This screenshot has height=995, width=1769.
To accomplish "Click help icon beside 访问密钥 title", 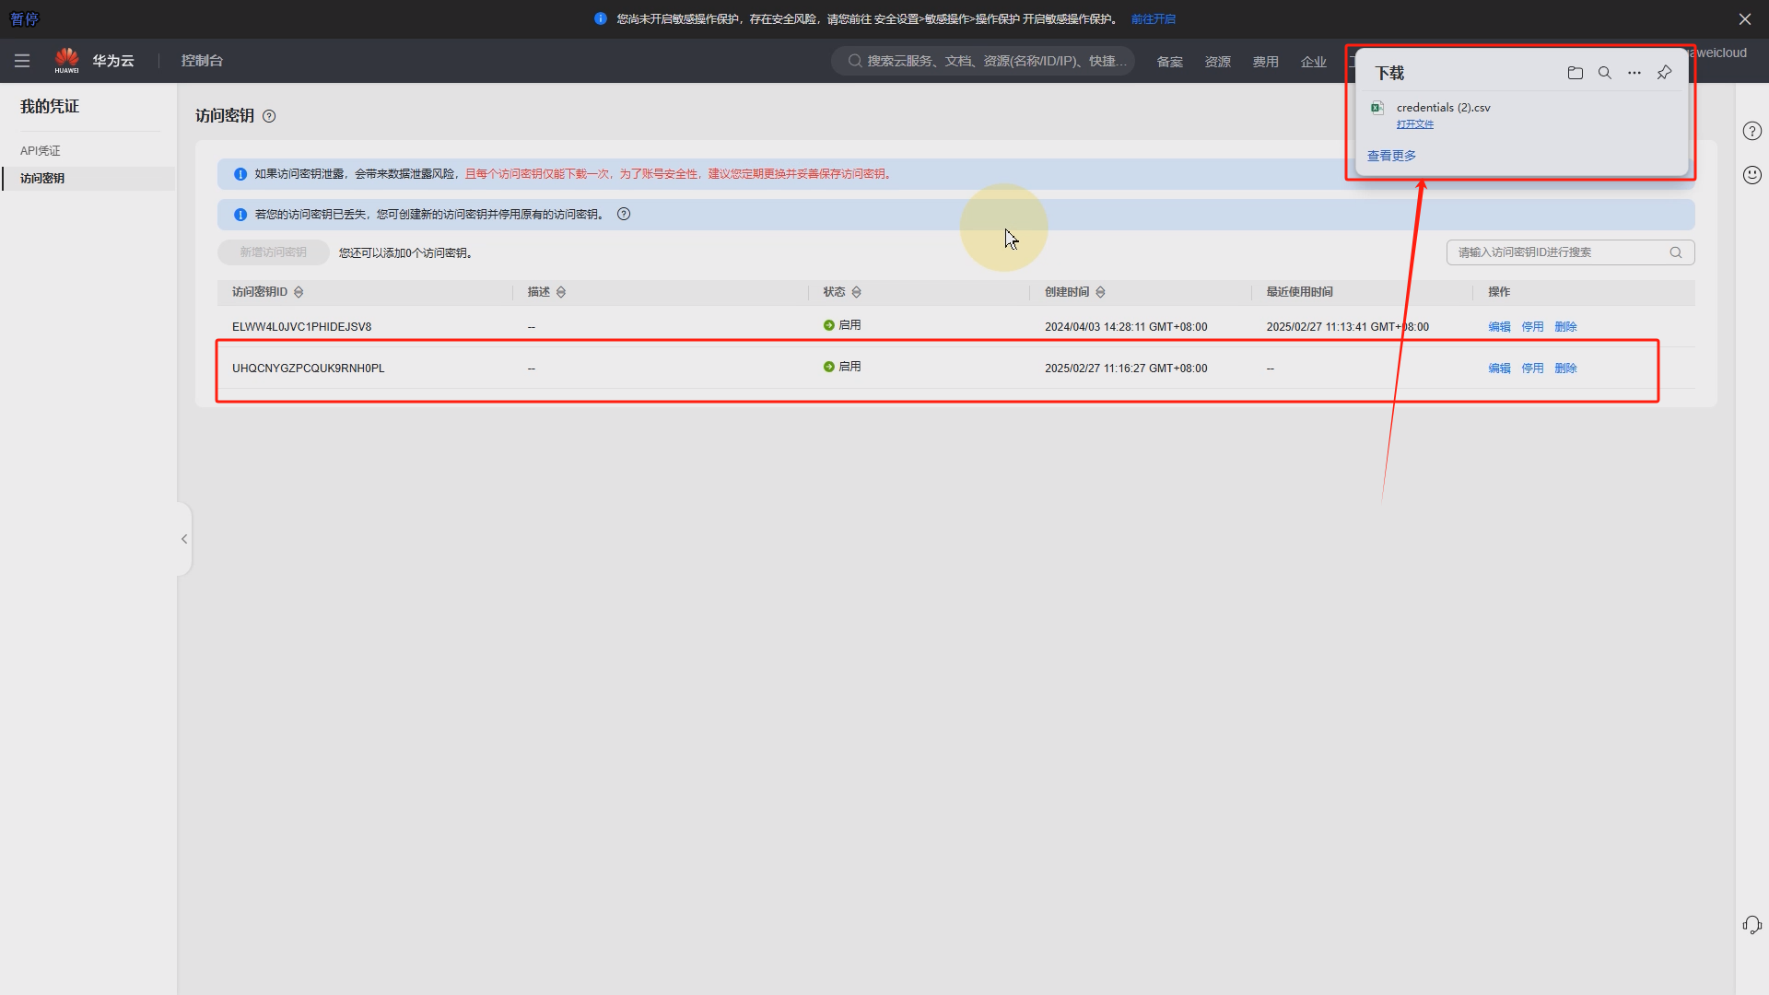I will (269, 116).
